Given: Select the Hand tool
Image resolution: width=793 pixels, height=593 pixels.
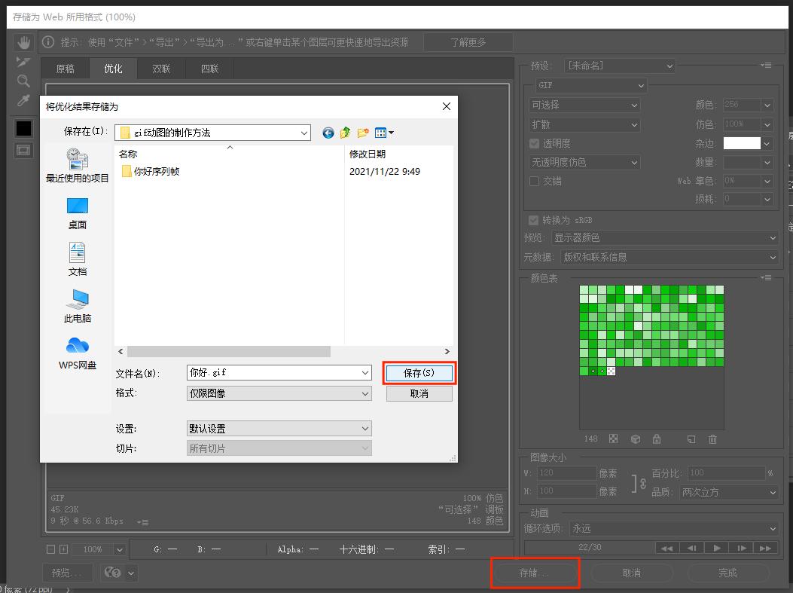Looking at the screenshot, I should pyautogui.click(x=23, y=41).
